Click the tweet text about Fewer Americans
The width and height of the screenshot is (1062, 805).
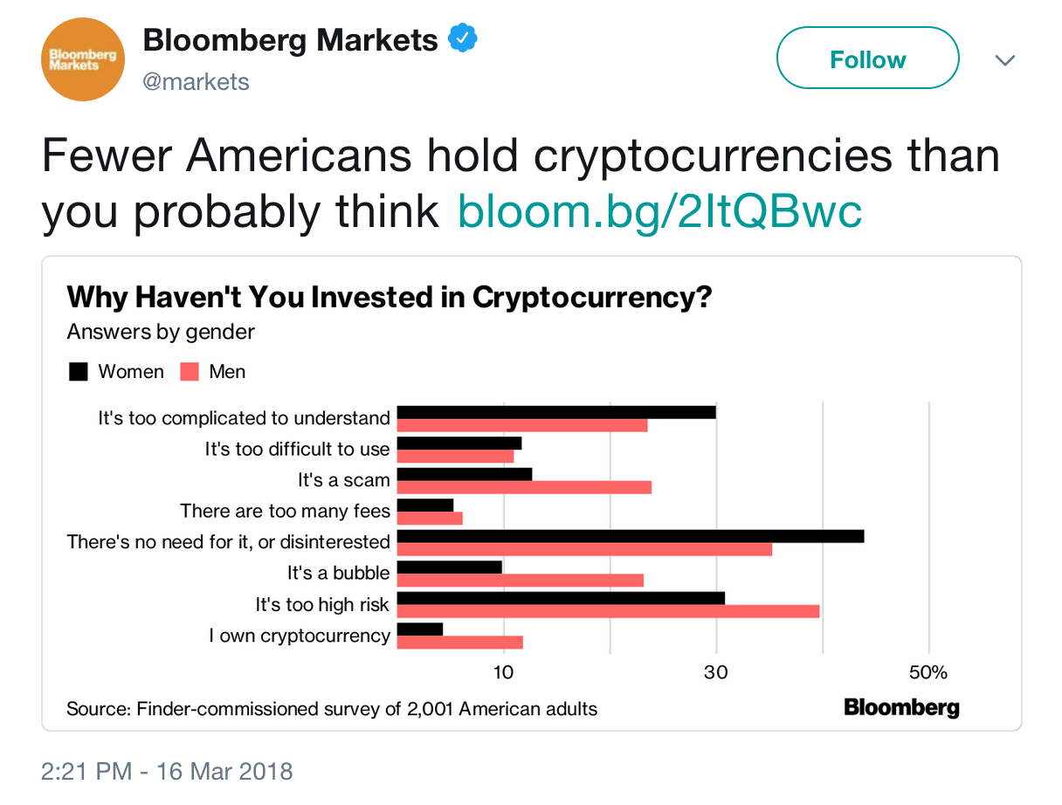[521, 183]
